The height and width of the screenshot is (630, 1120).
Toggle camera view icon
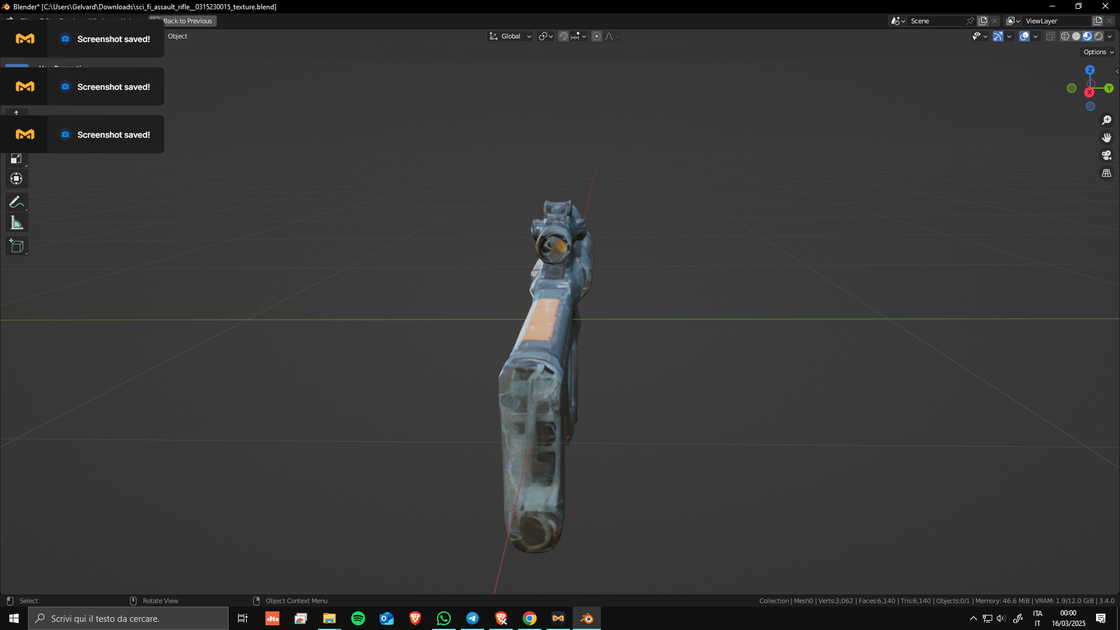tap(1107, 155)
